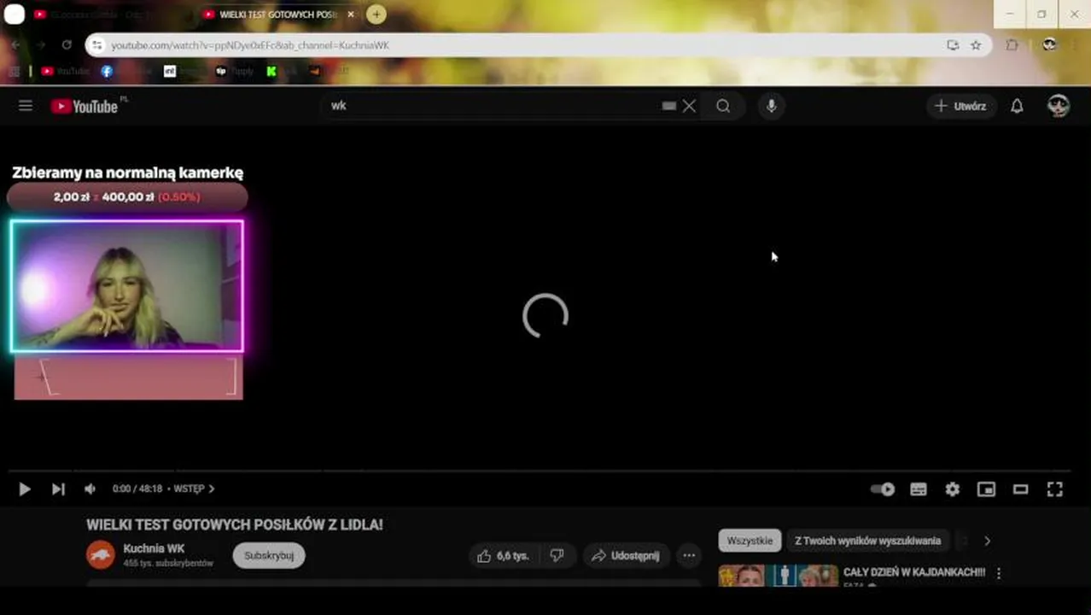This screenshot has height=615, width=1091.
Task: Click the Subskrybuj button
Action: 269,555
